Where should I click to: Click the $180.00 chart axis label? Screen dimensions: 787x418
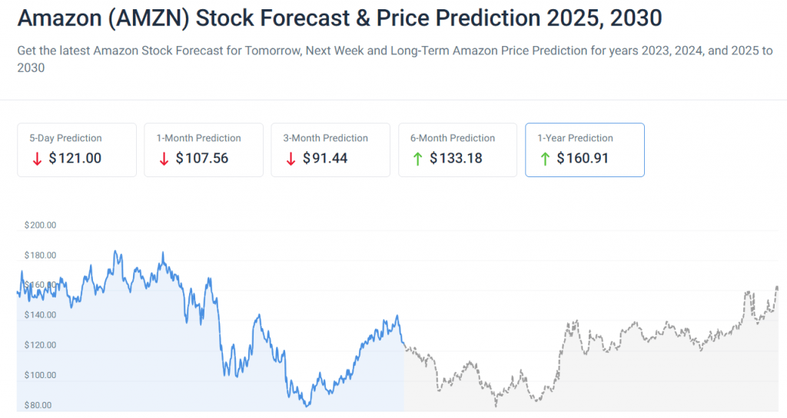click(41, 255)
